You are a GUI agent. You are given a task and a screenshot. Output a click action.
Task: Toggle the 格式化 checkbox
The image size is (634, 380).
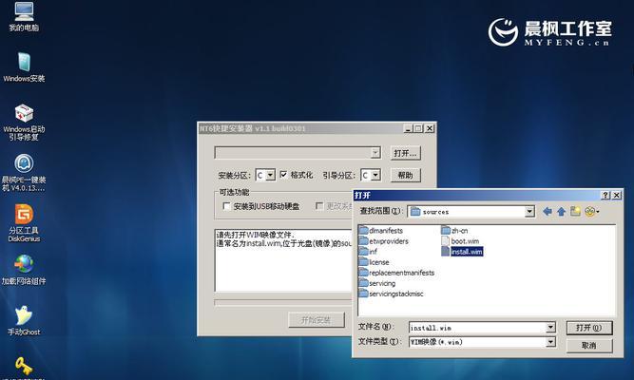284,175
